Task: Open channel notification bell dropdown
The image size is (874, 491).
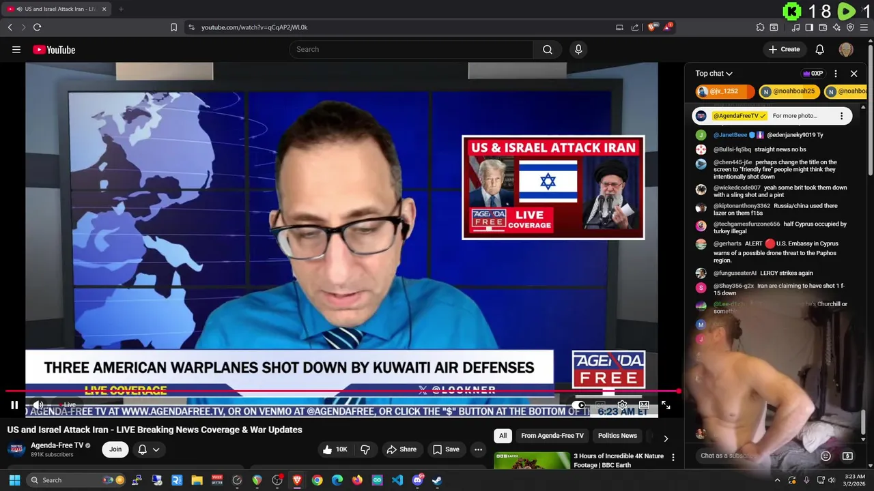Action: 149,449
